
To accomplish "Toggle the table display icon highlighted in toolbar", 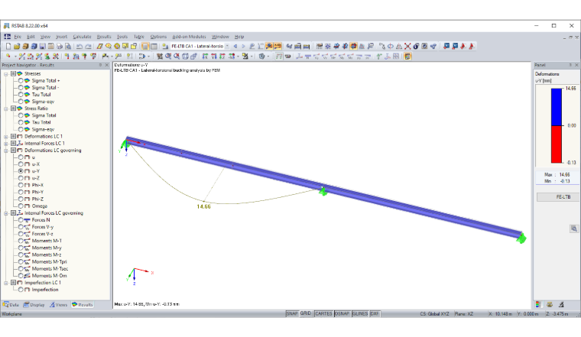I will click(145, 47).
